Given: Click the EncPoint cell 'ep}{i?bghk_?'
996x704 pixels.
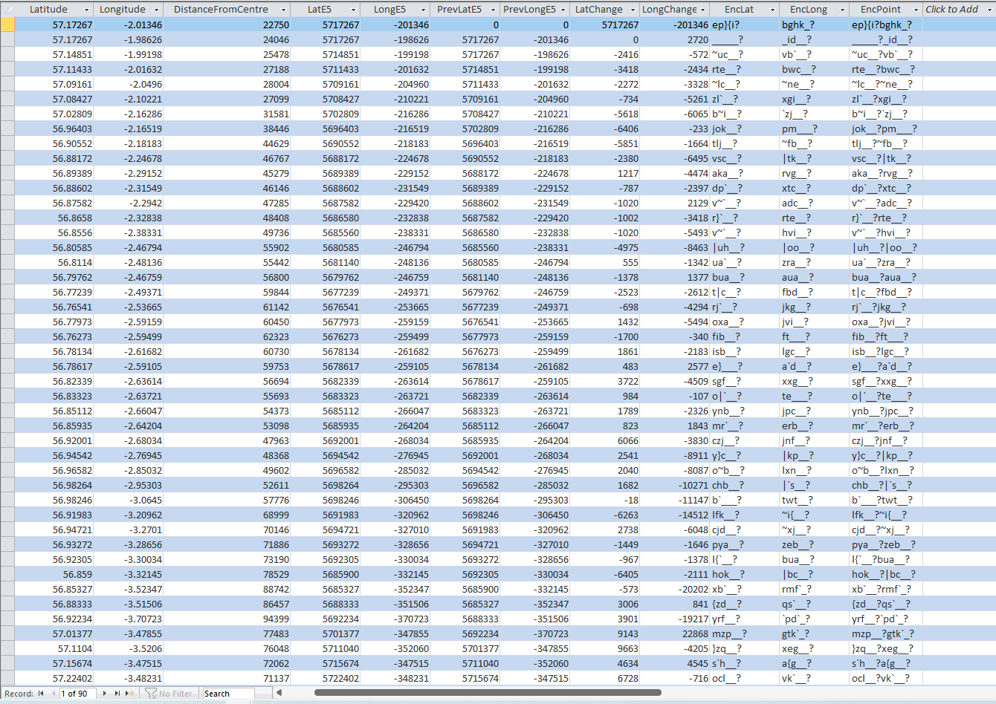Looking at the screenshot, I should pos(885,25).
